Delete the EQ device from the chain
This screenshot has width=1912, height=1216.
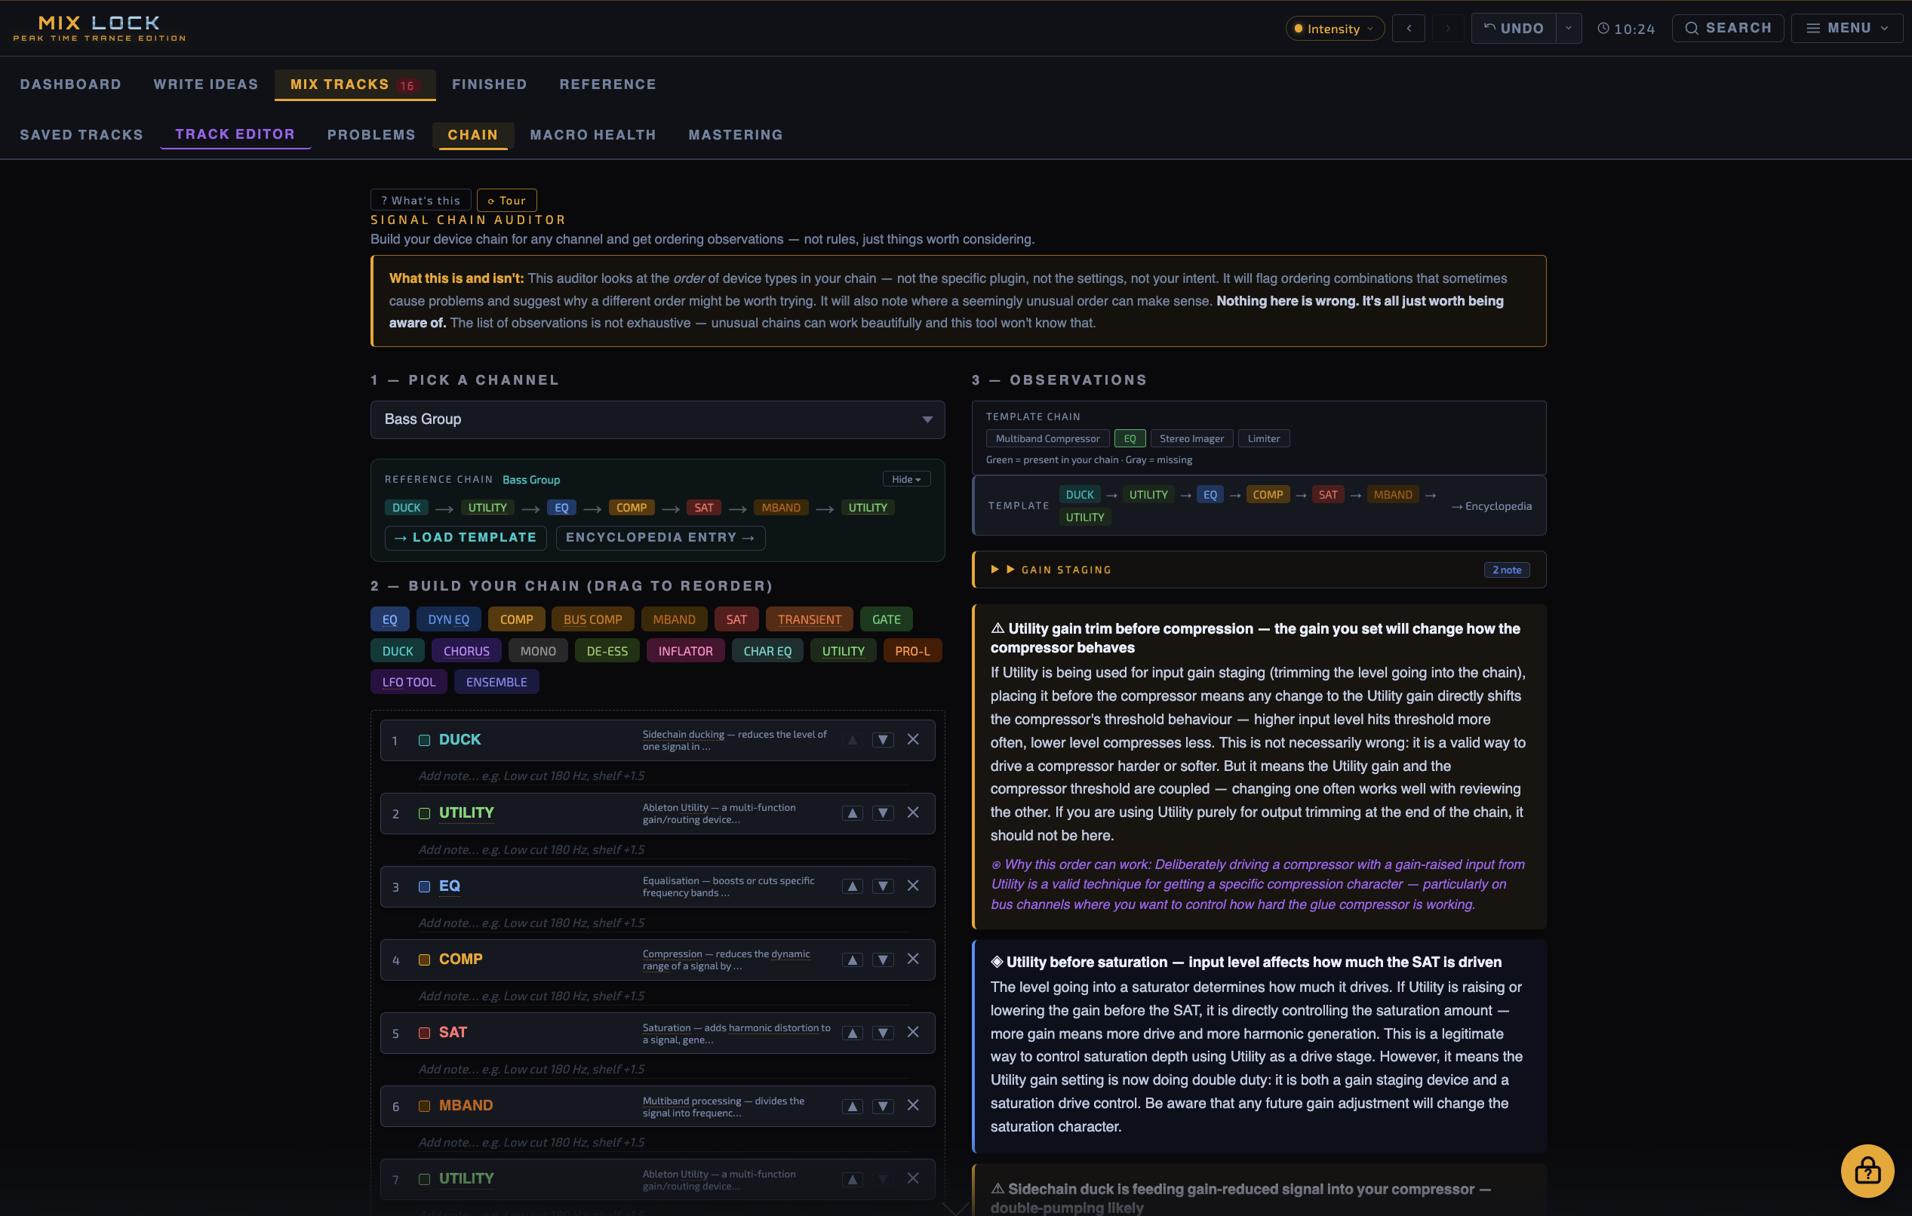click(x=912, y=886)
